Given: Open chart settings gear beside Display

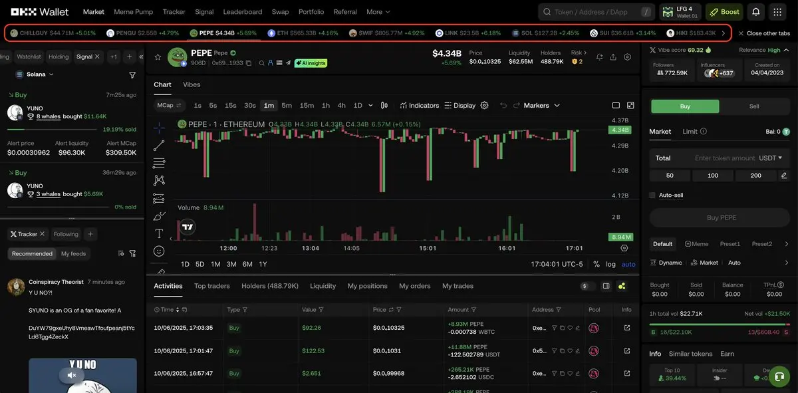Looking at the screenshot, I should click(484, 105).
